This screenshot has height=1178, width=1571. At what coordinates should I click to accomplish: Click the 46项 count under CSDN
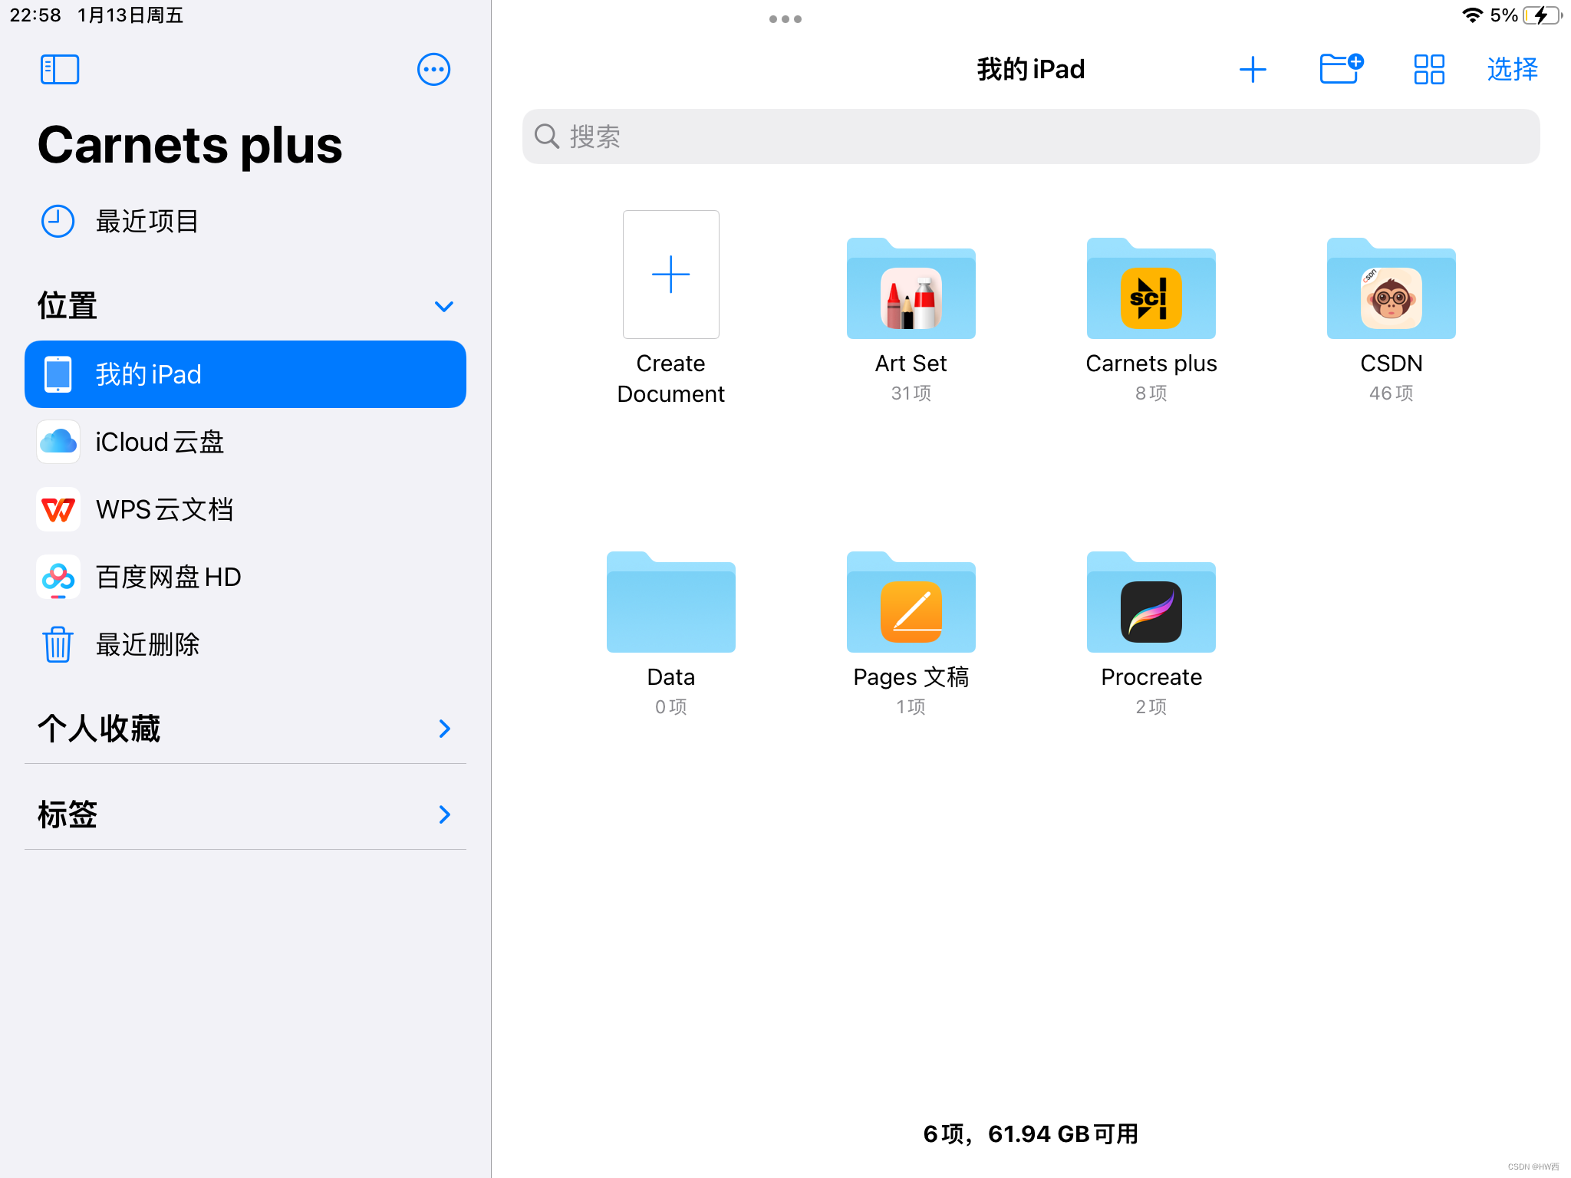tap(1392, 393)
